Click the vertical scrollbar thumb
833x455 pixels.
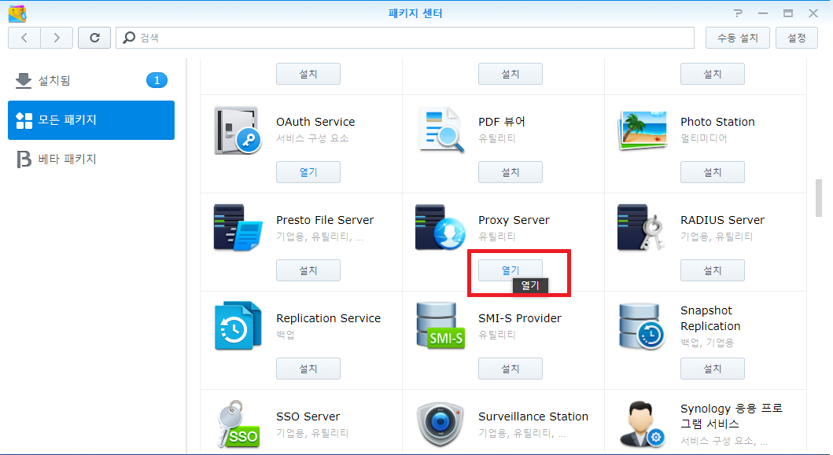coord(819,198)
